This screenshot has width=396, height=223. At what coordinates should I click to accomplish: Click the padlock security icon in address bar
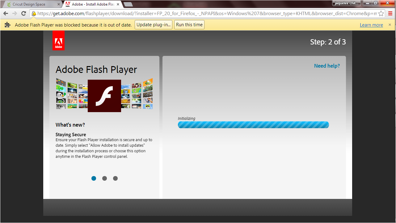pos(34,14)
